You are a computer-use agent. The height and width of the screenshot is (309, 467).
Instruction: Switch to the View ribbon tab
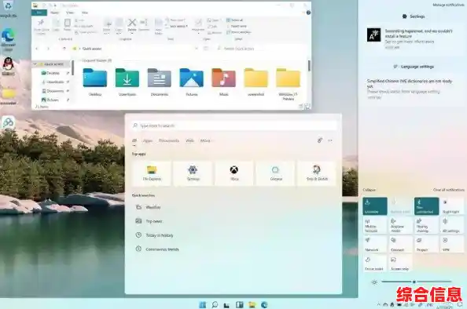click(70, 13)
